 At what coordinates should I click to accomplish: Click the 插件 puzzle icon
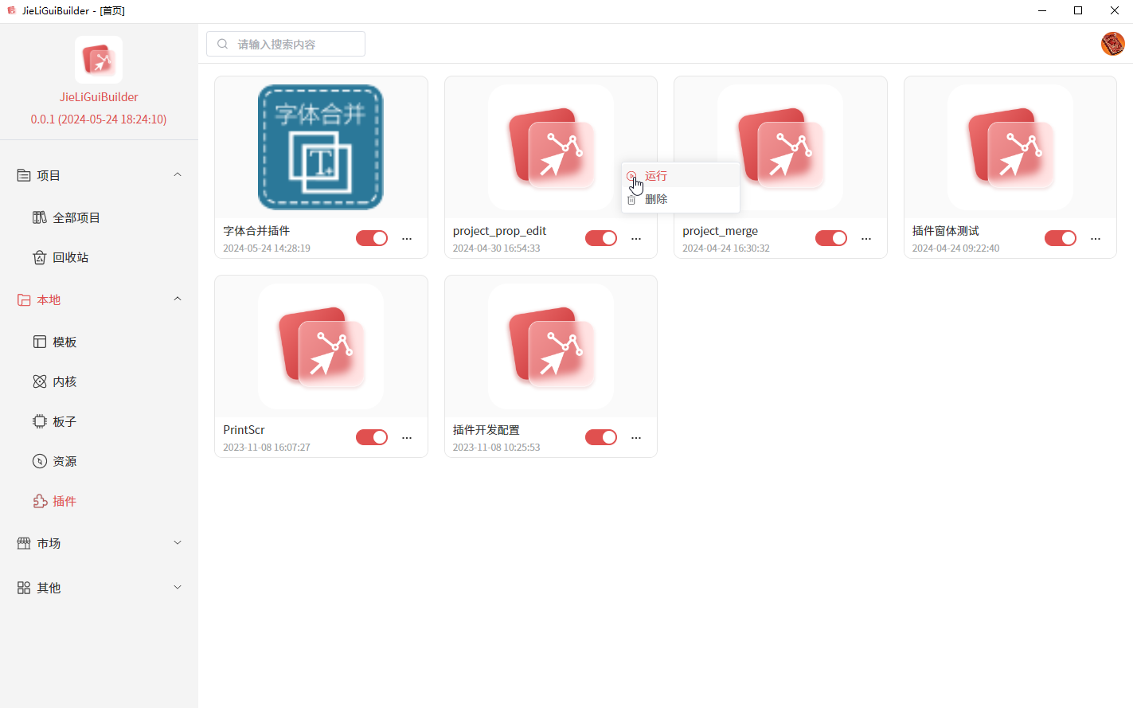[x=40, y=501]
